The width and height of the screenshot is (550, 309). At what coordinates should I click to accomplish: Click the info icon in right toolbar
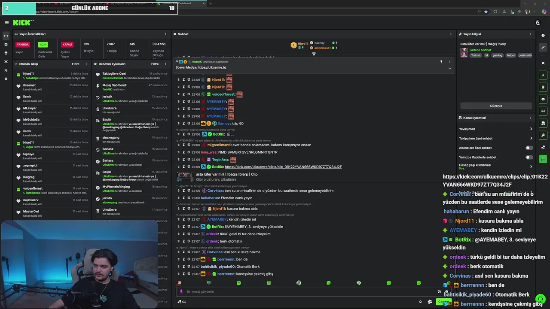(543, 36)
